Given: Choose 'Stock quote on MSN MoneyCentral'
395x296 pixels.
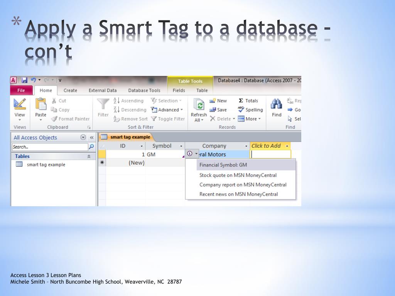Looking at the screenshot, I should 238,175.
